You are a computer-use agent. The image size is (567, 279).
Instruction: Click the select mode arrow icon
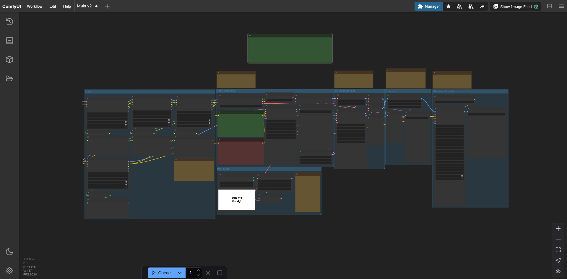pyautogui.click(x=558, y=260)
